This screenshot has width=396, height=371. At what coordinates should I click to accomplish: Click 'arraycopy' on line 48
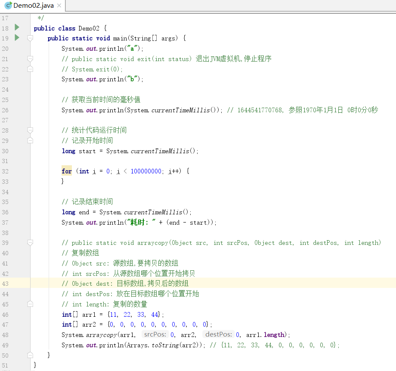(102, 335)
